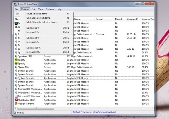
Task: Select the Speakers / HP row
Action: point(84,56)
